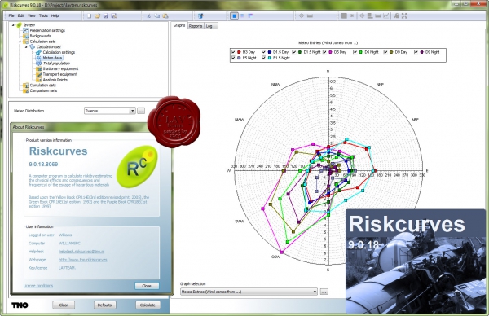Open the Help menu
Screen dimensions: 489x316
[55, 15]
